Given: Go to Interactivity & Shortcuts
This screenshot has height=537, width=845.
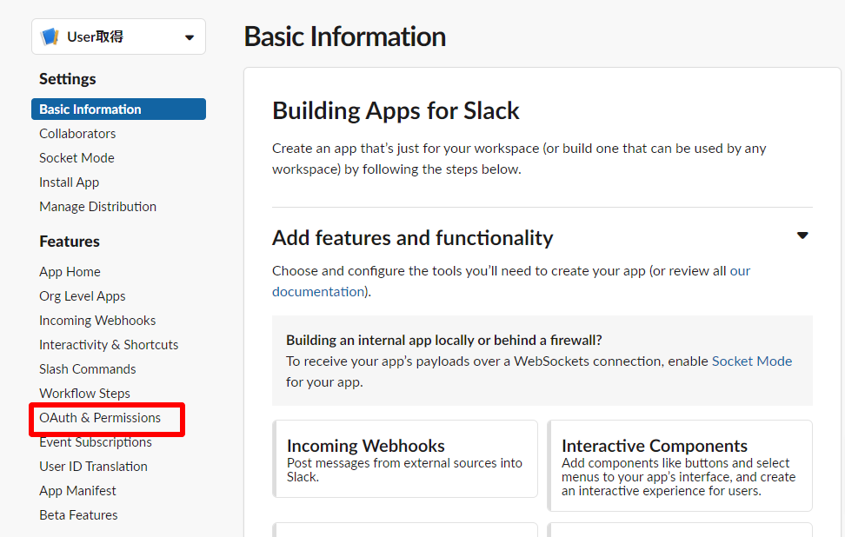Looking at the screenshot, I should 109,345.
